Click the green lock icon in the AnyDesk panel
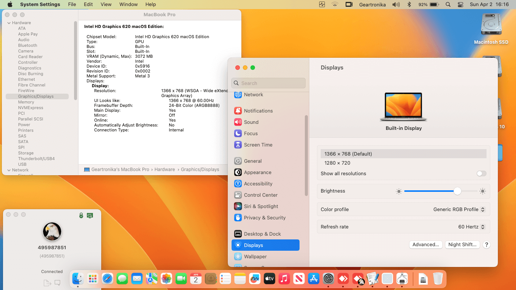 (81, 215)
